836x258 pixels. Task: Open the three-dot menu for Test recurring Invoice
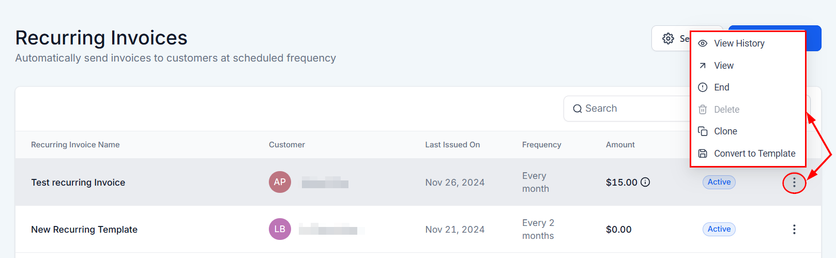(794, 183)
